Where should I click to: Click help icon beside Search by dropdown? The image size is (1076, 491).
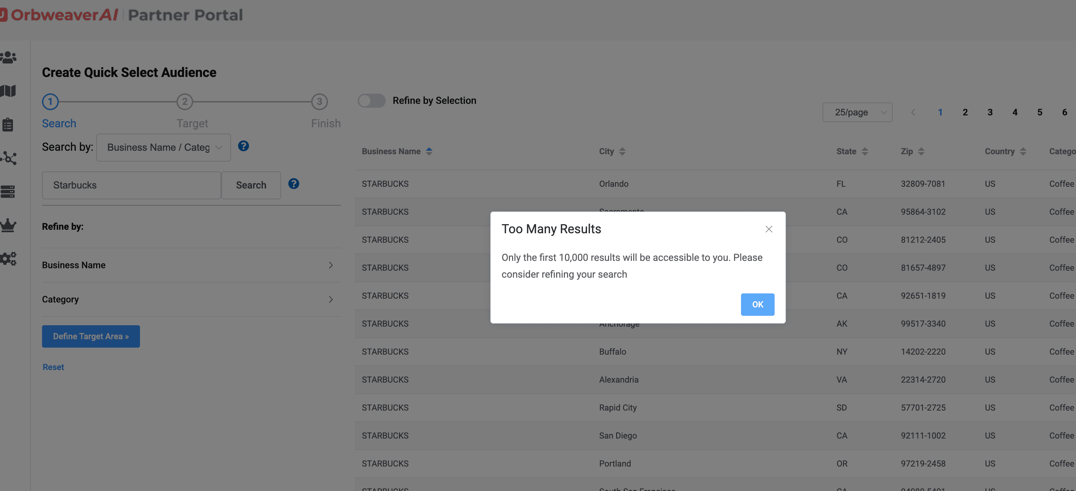(243, 146)
